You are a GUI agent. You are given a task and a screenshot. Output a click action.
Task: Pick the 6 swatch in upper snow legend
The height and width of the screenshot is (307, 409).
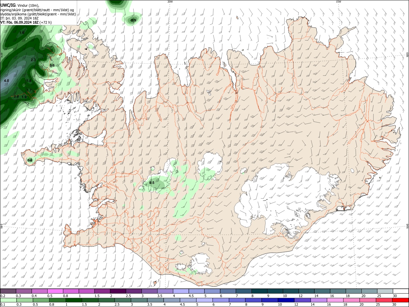pos(228,291)
